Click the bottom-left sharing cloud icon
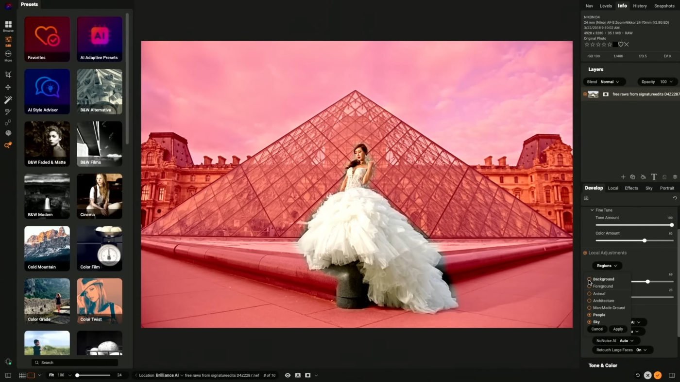The image size is (680, 382). click(8, 362)
